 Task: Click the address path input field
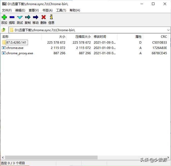(89, 30)
